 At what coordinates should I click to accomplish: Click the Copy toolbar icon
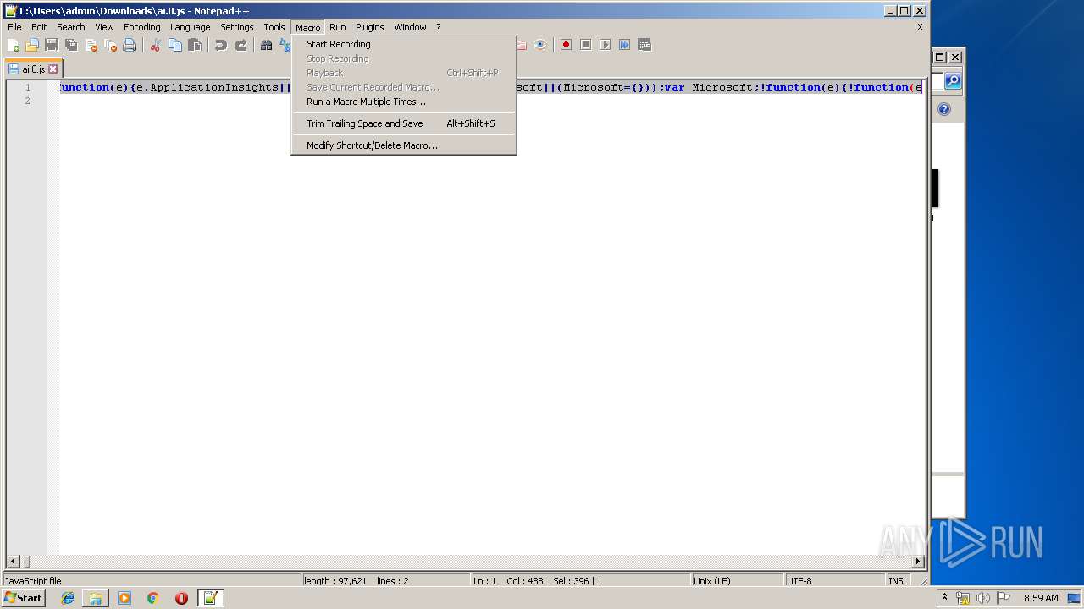click(175, 45)
